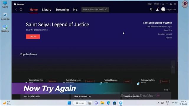The height and width of the screenshot is (106, 189).
Task: Go back with the back arrow
Action: (16, 9)
